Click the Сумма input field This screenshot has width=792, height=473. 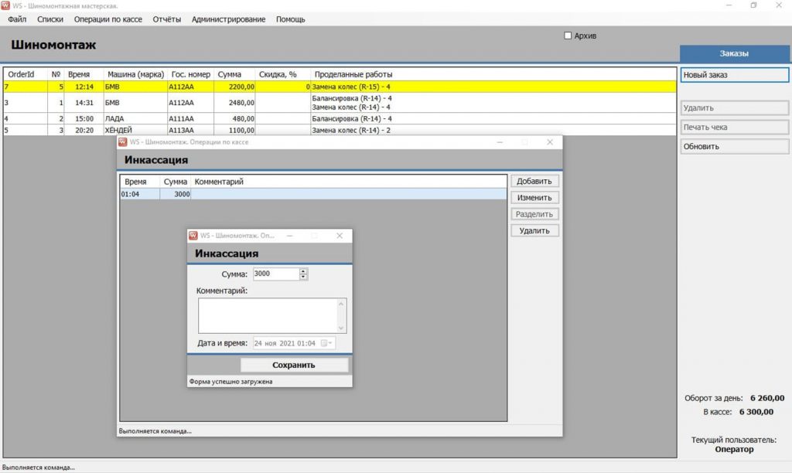pos(276,274)
